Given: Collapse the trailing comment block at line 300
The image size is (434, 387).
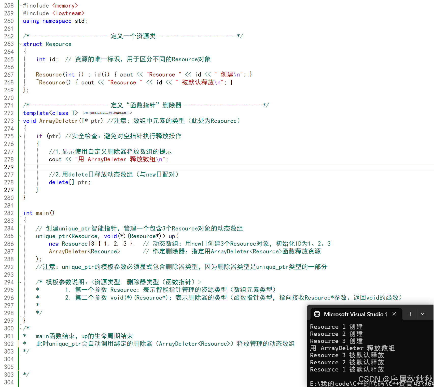Looking at the screenshot, I should [20, 328].
